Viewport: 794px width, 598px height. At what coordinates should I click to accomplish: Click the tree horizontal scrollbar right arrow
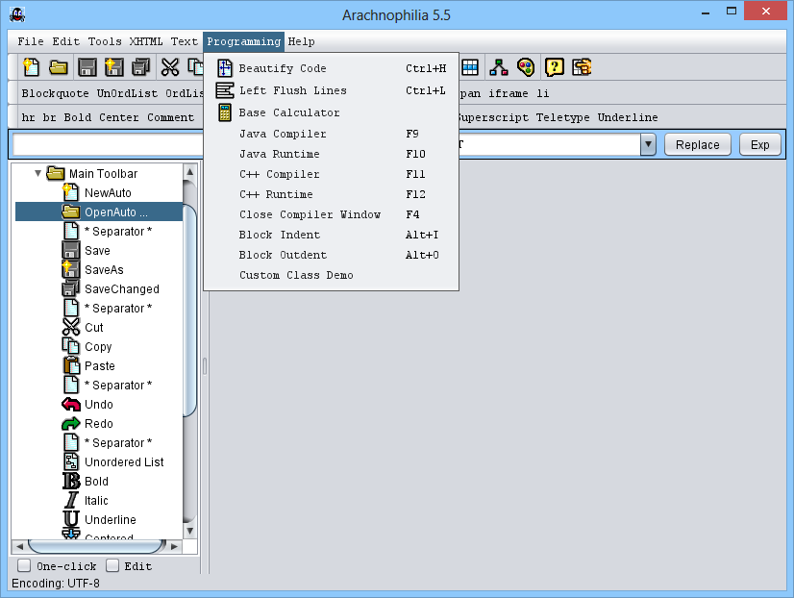click(x=174, y=546)
